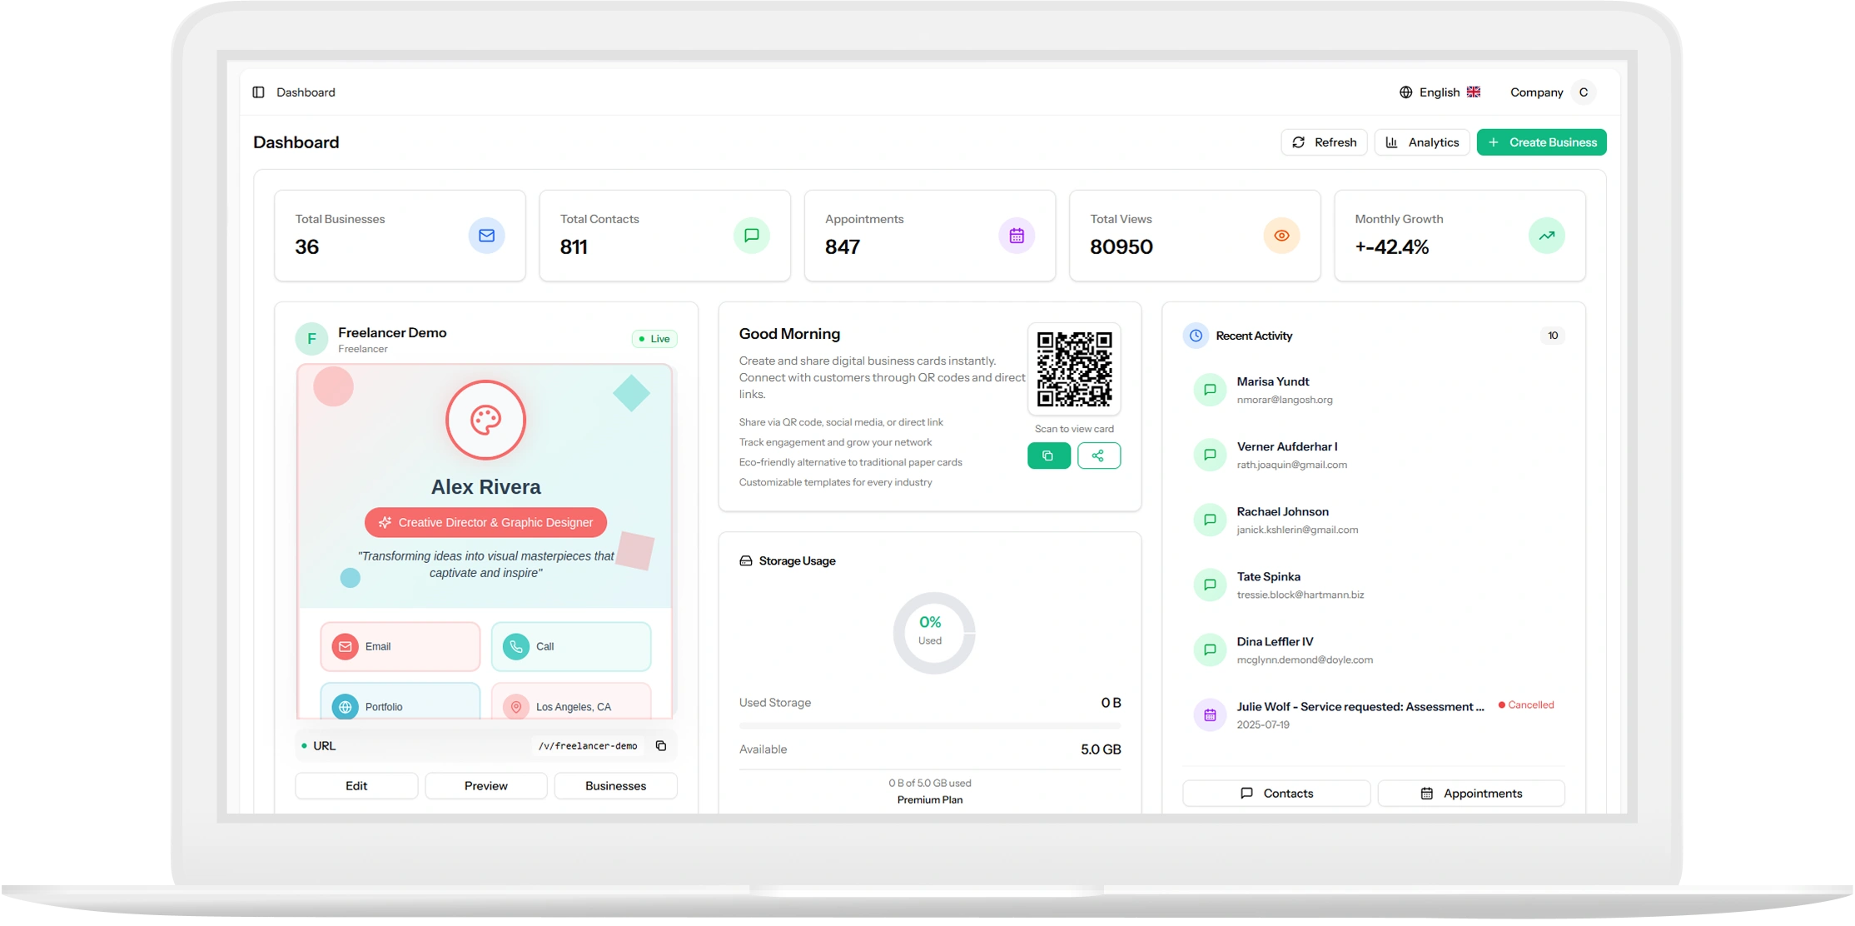The image size is (1855, 926).
Task: Click the 10 activity count badge
Action: (1553, 336)
